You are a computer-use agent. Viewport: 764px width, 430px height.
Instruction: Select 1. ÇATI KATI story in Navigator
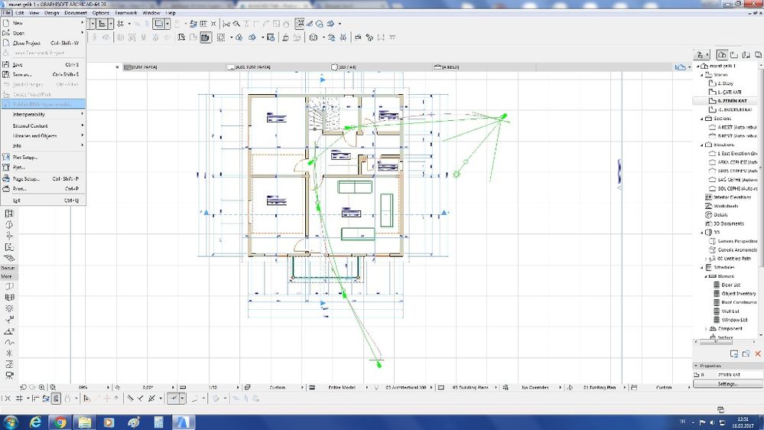point(728,92)
